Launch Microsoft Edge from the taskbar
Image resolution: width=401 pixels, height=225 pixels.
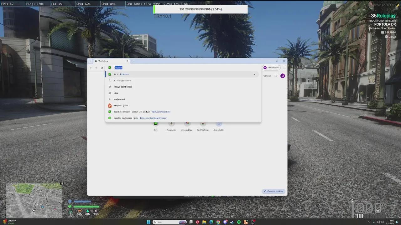click(211, 222)
